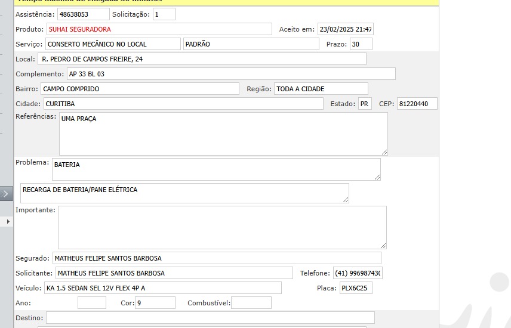Click the Importante label

pyautogui.click(x=36, y=210)
